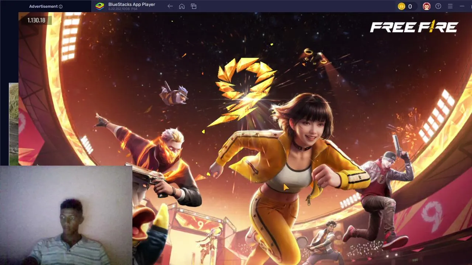472x265 pixels.
Task: Click the version number 1.130.18
Action: click(x=36, y=20)
